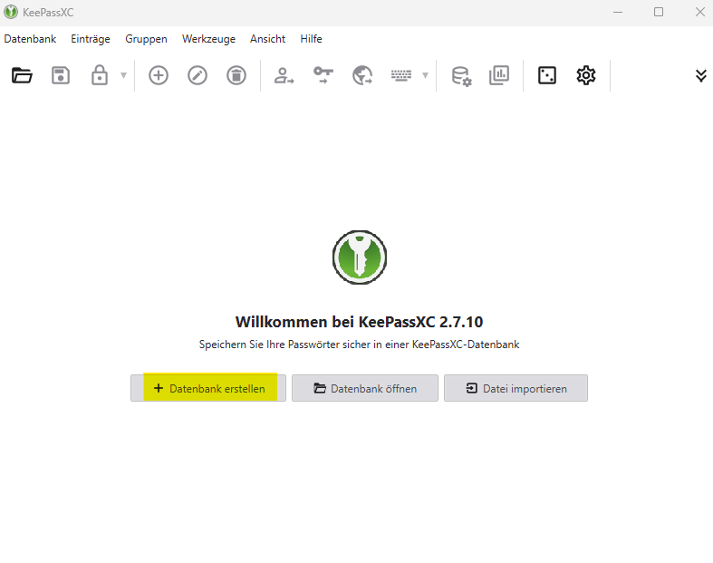Image resolution: width=713 pixels, height=563 pixels.
Task: Open the database reports icon
Action: point(499,75)
